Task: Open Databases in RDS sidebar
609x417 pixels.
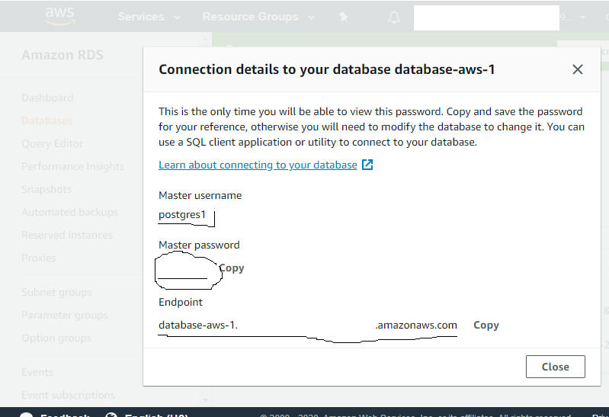Action: (x=47, y=121)
